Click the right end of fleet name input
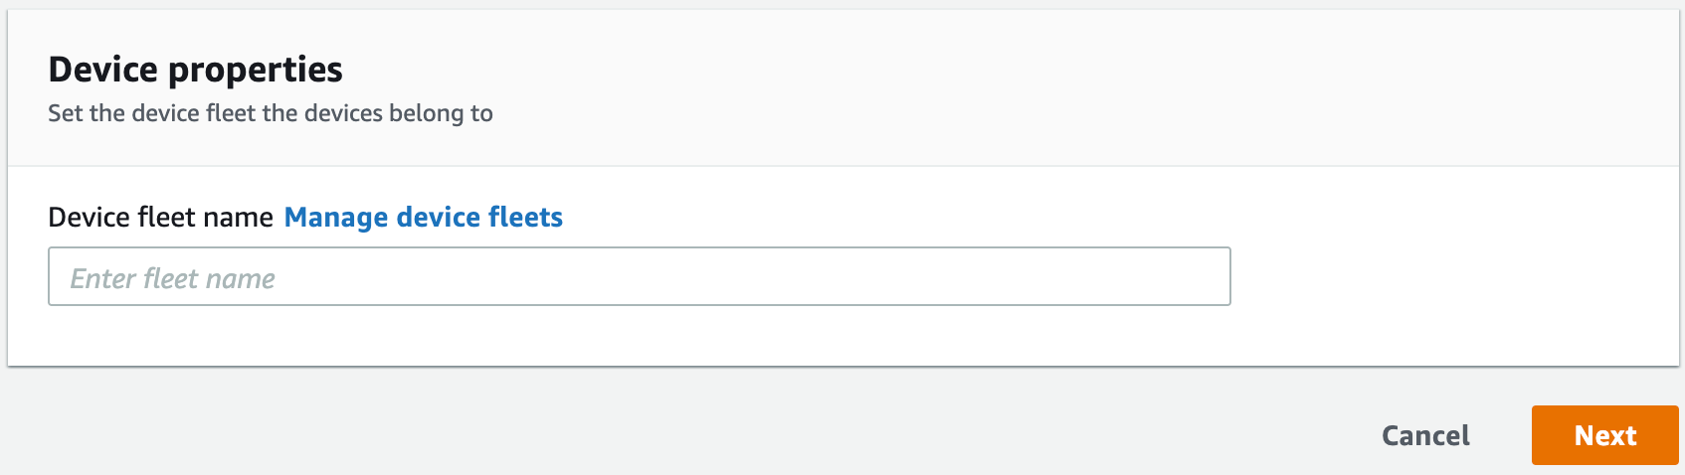The width and height of the screenshot is (1685, 475). click(x=1194, y=277)
